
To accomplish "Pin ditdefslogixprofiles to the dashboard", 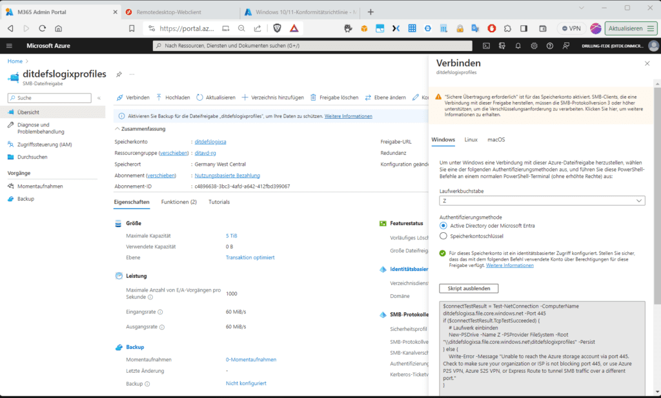I will pos(119,74).
